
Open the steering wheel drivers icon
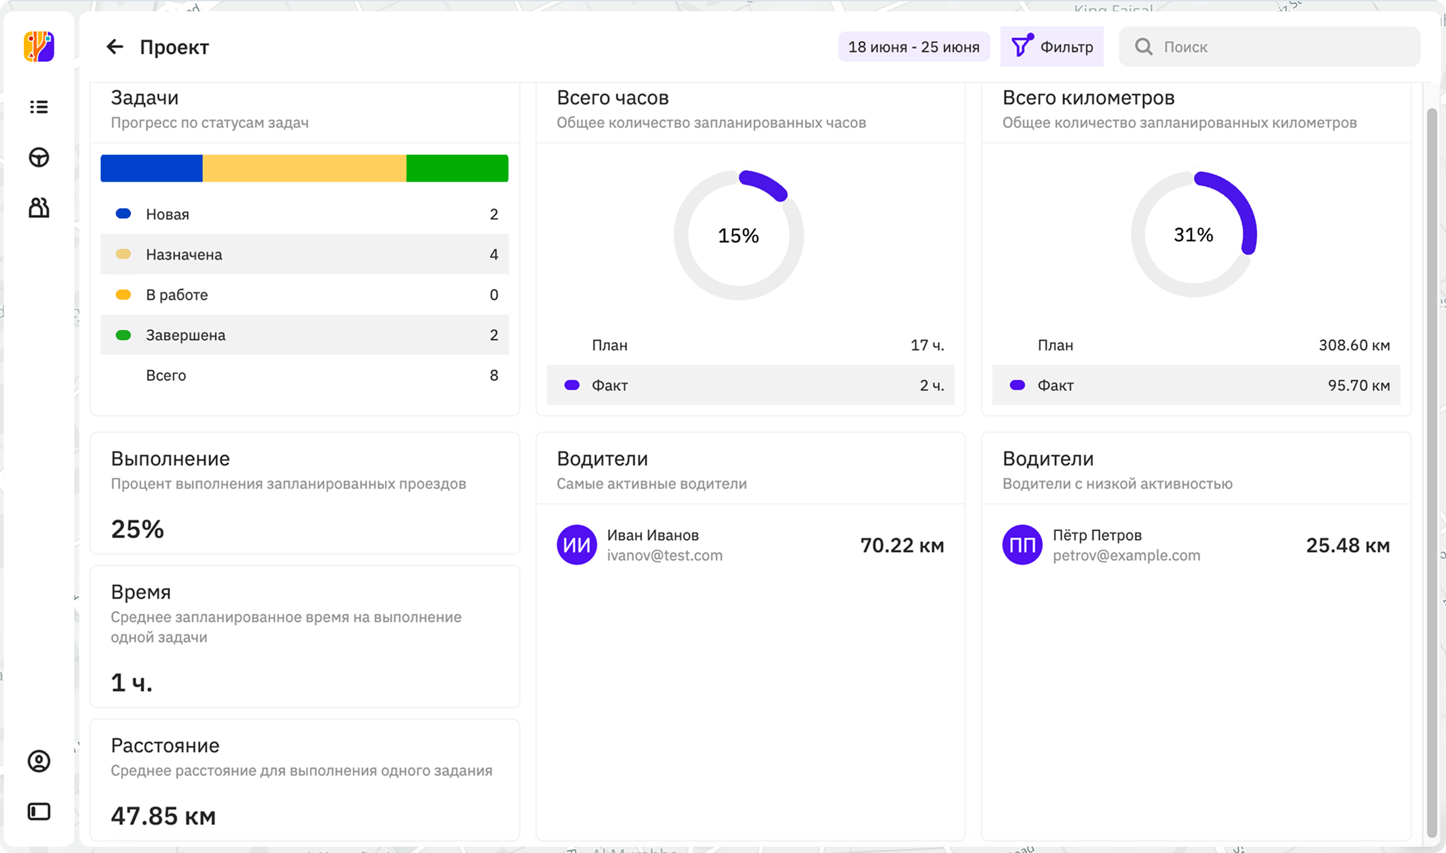39,157
